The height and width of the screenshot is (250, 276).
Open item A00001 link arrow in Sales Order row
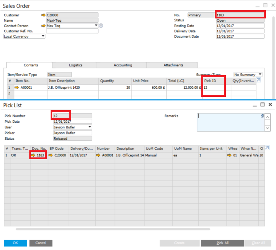(x=17, y=87)
